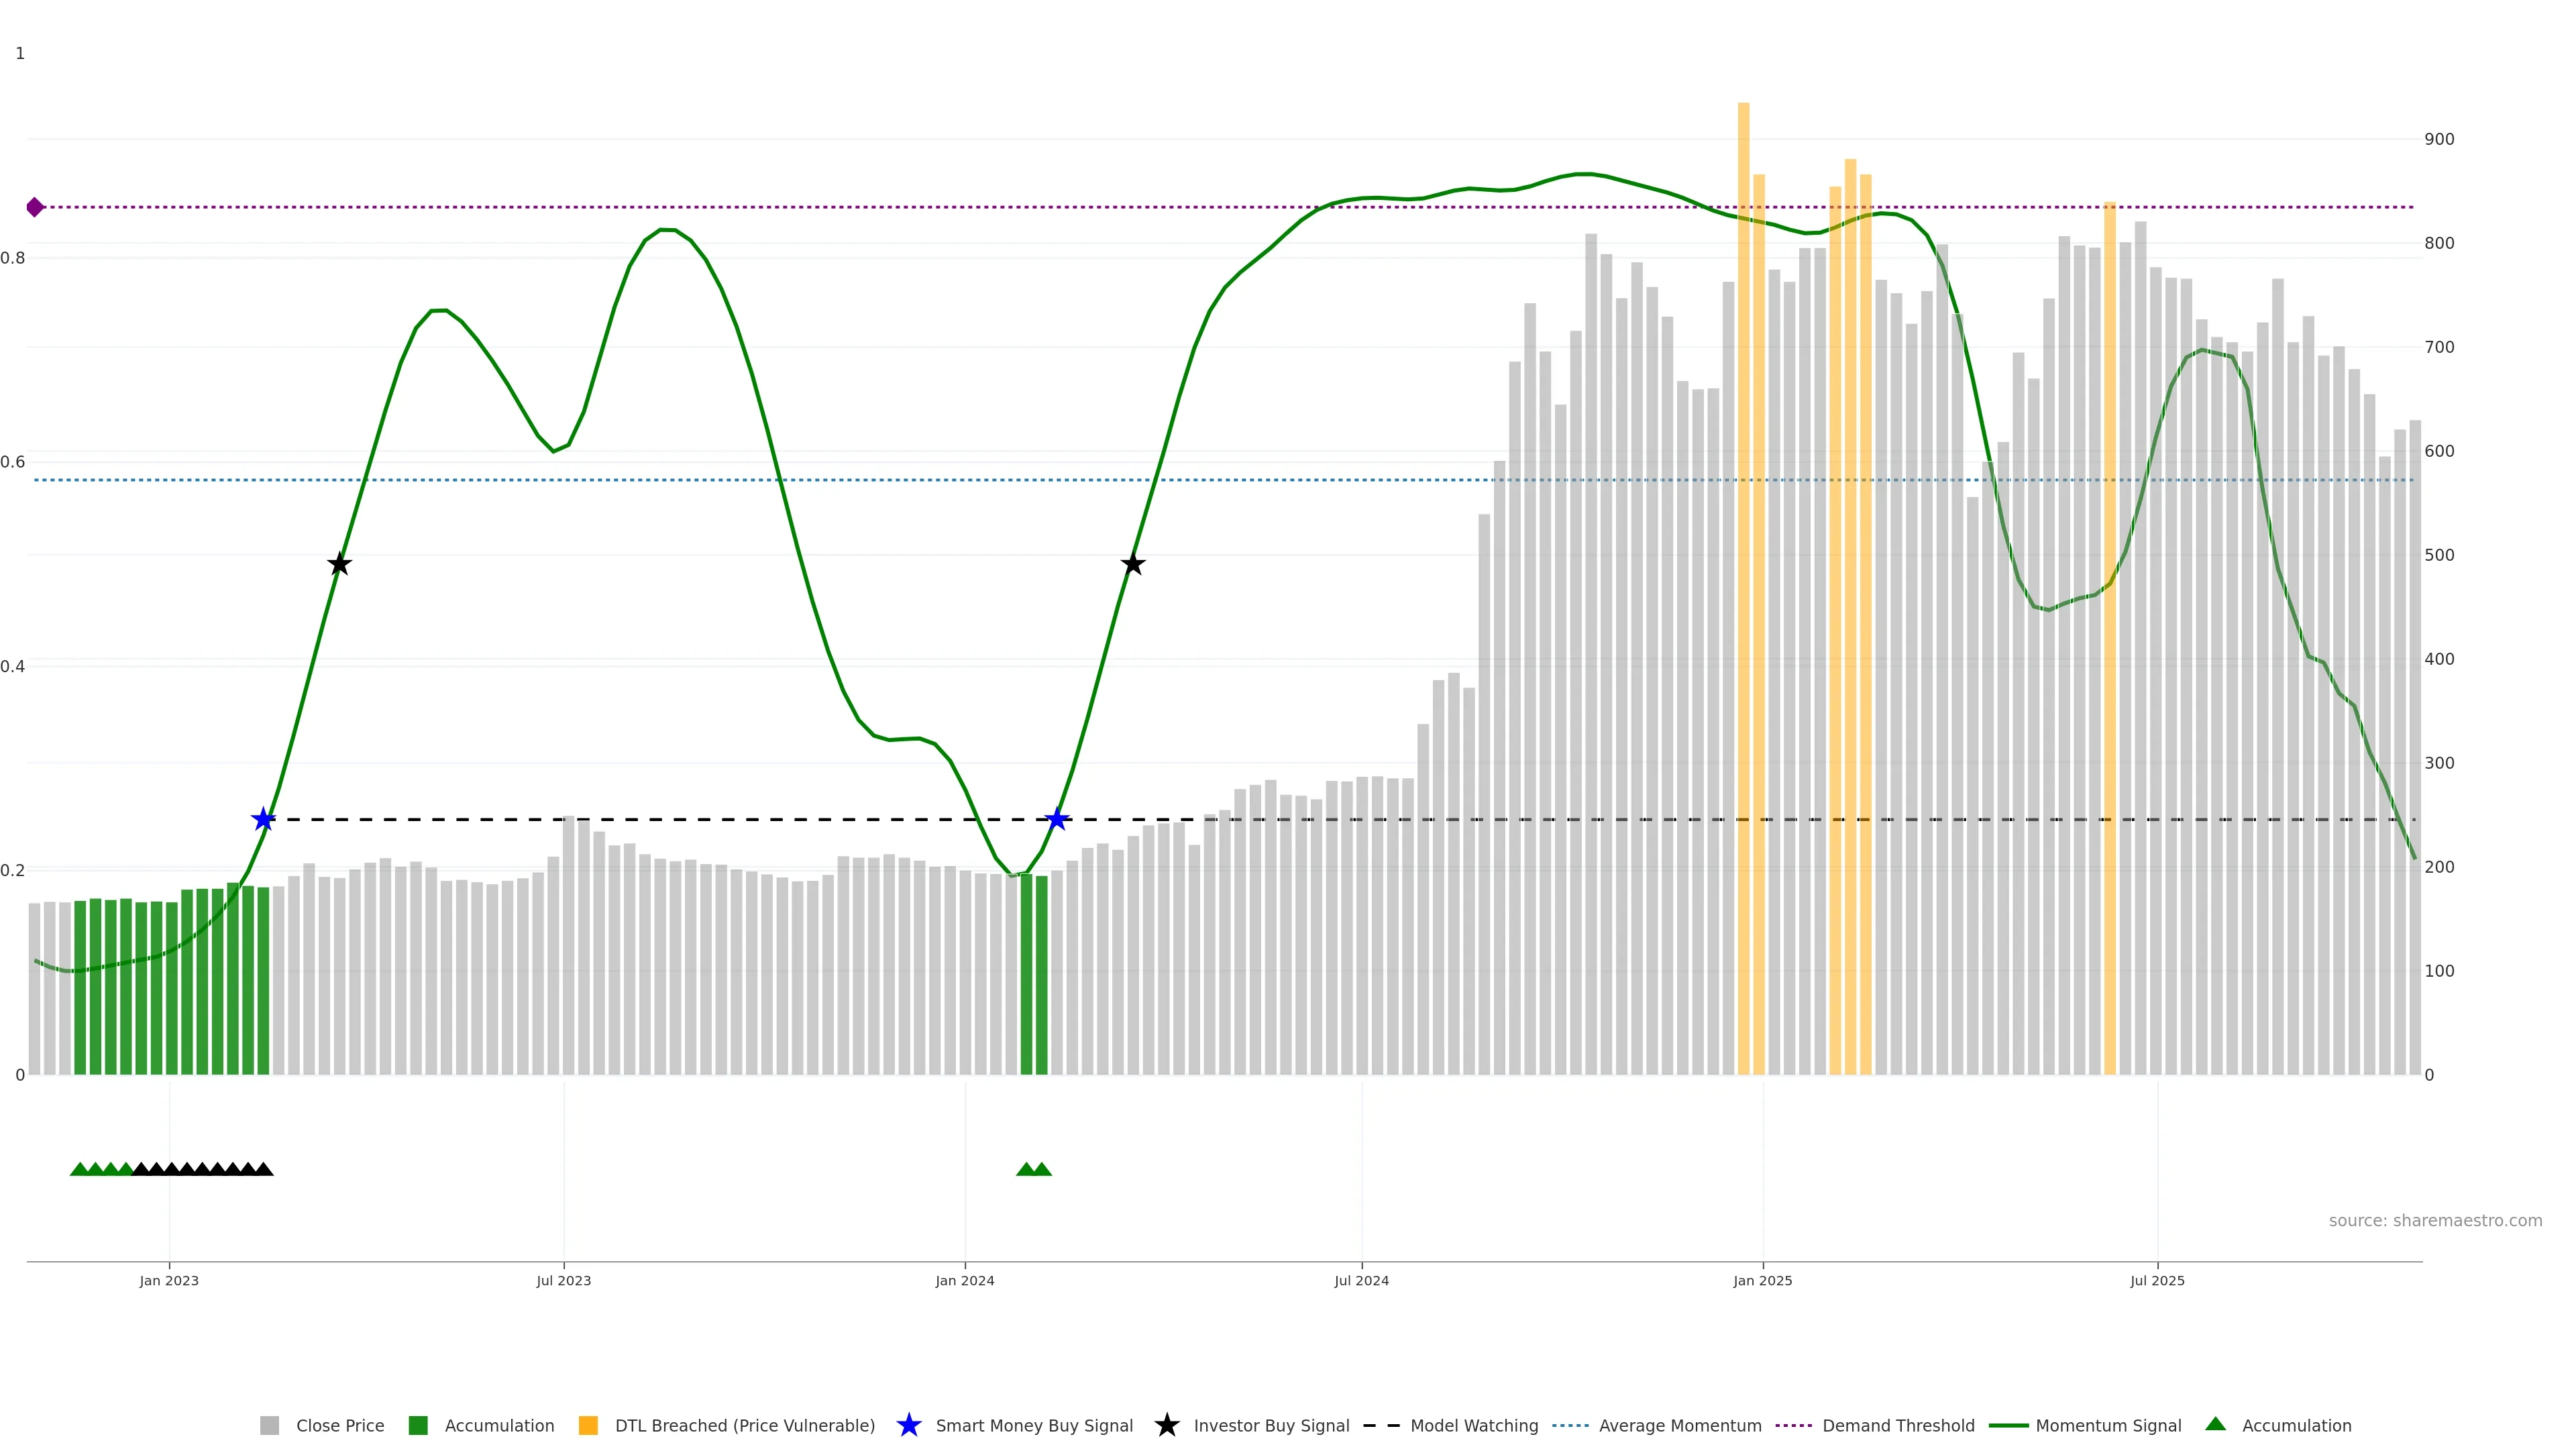Viewport: 2576px width, 1449px height.
Task: Toggle Model Watching legend entry
Action: coord(1473,1426)
